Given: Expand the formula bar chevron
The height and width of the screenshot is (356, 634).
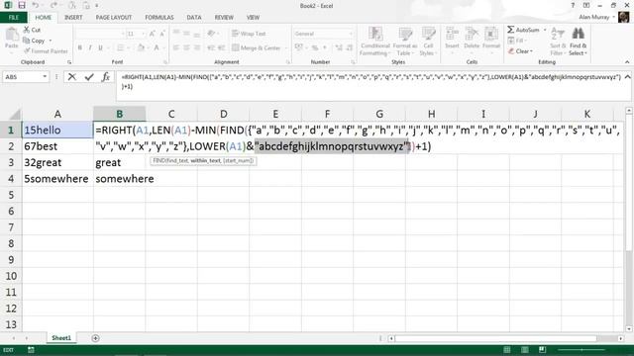Looking at the screenshot, I should (x=627, y=77).
